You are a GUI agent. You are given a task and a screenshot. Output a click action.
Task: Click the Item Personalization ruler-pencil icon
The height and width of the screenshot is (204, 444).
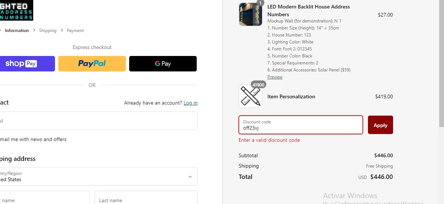[251, 96]
